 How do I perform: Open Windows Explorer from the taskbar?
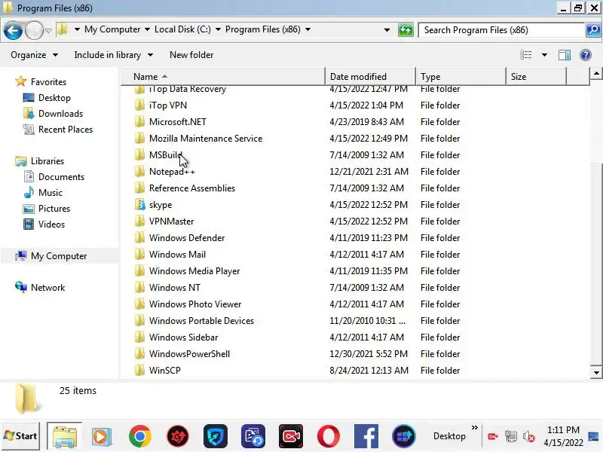click(65, 436)
